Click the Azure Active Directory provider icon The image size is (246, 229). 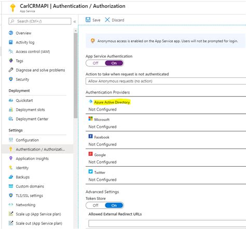pyautogui.click(x=90, y=101)
